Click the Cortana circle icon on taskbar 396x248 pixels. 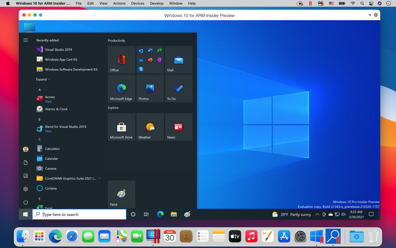tap(133, 215)
